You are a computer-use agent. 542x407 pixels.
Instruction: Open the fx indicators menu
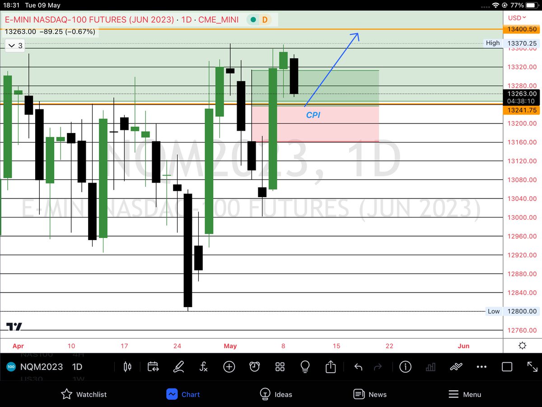[x=204, y=367]
